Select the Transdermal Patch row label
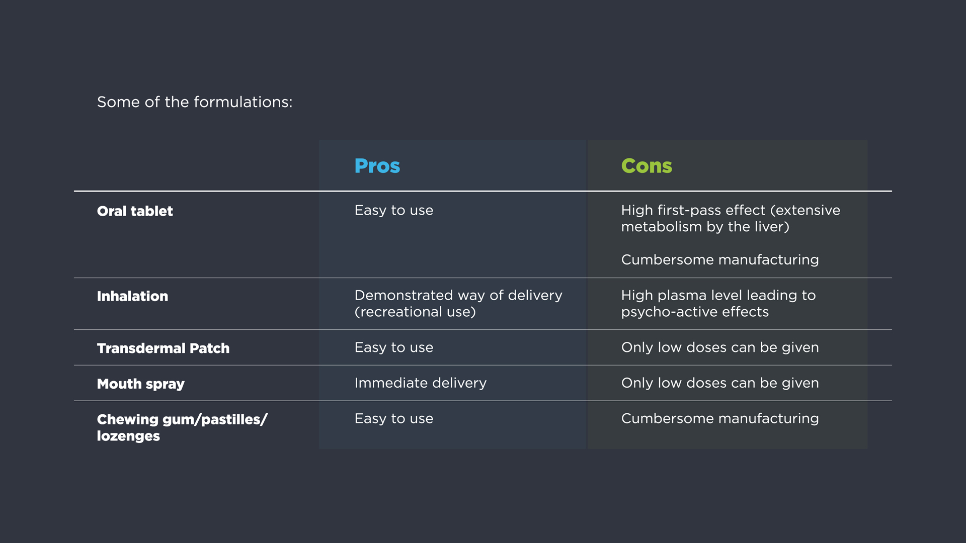The height and width of the screenshot is (543, 966). pyautogui.click(x=163, y=348)
